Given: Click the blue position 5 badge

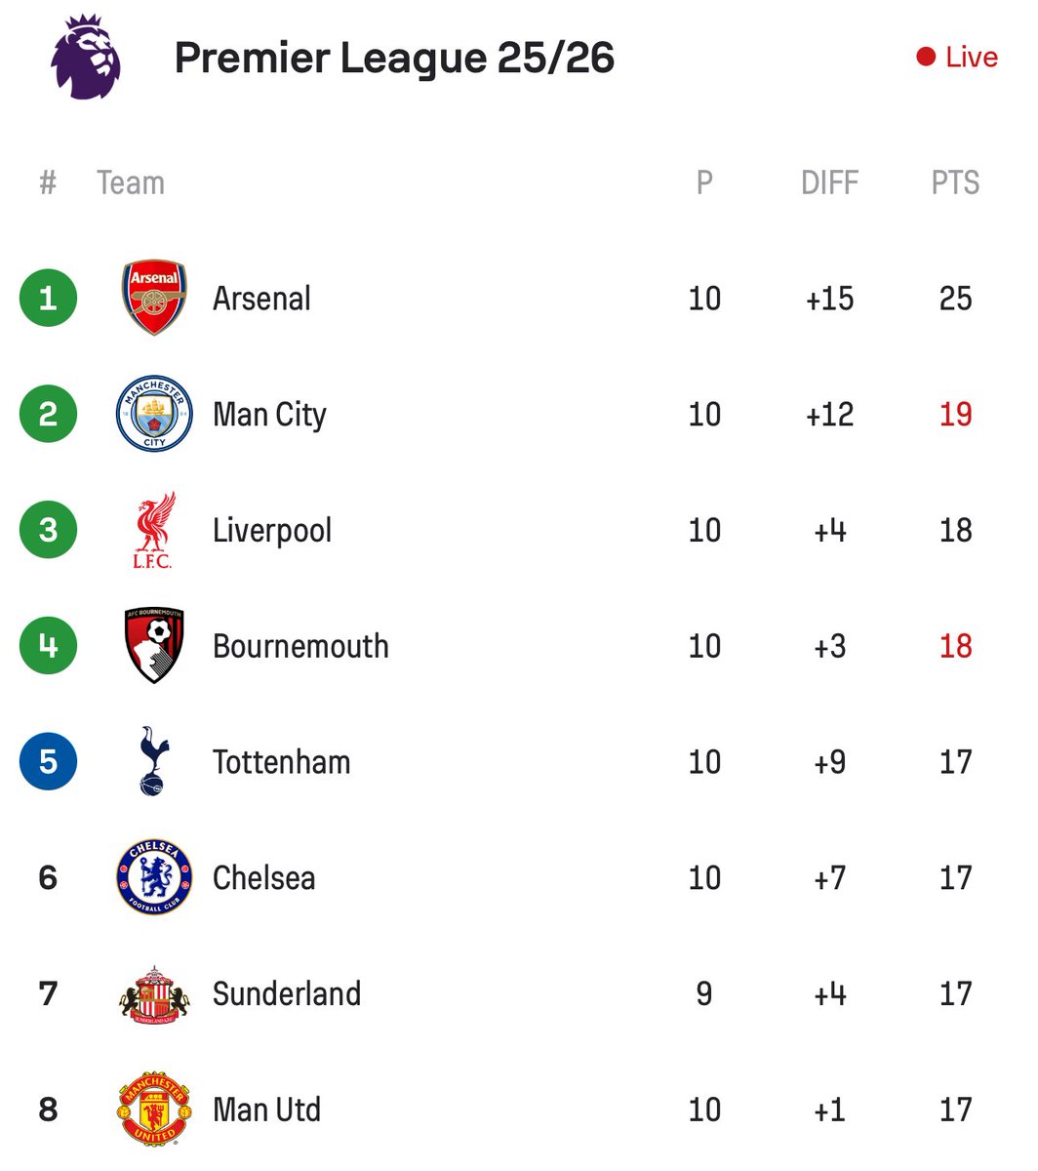Looking at the screenshot, I should pos(48,761).
